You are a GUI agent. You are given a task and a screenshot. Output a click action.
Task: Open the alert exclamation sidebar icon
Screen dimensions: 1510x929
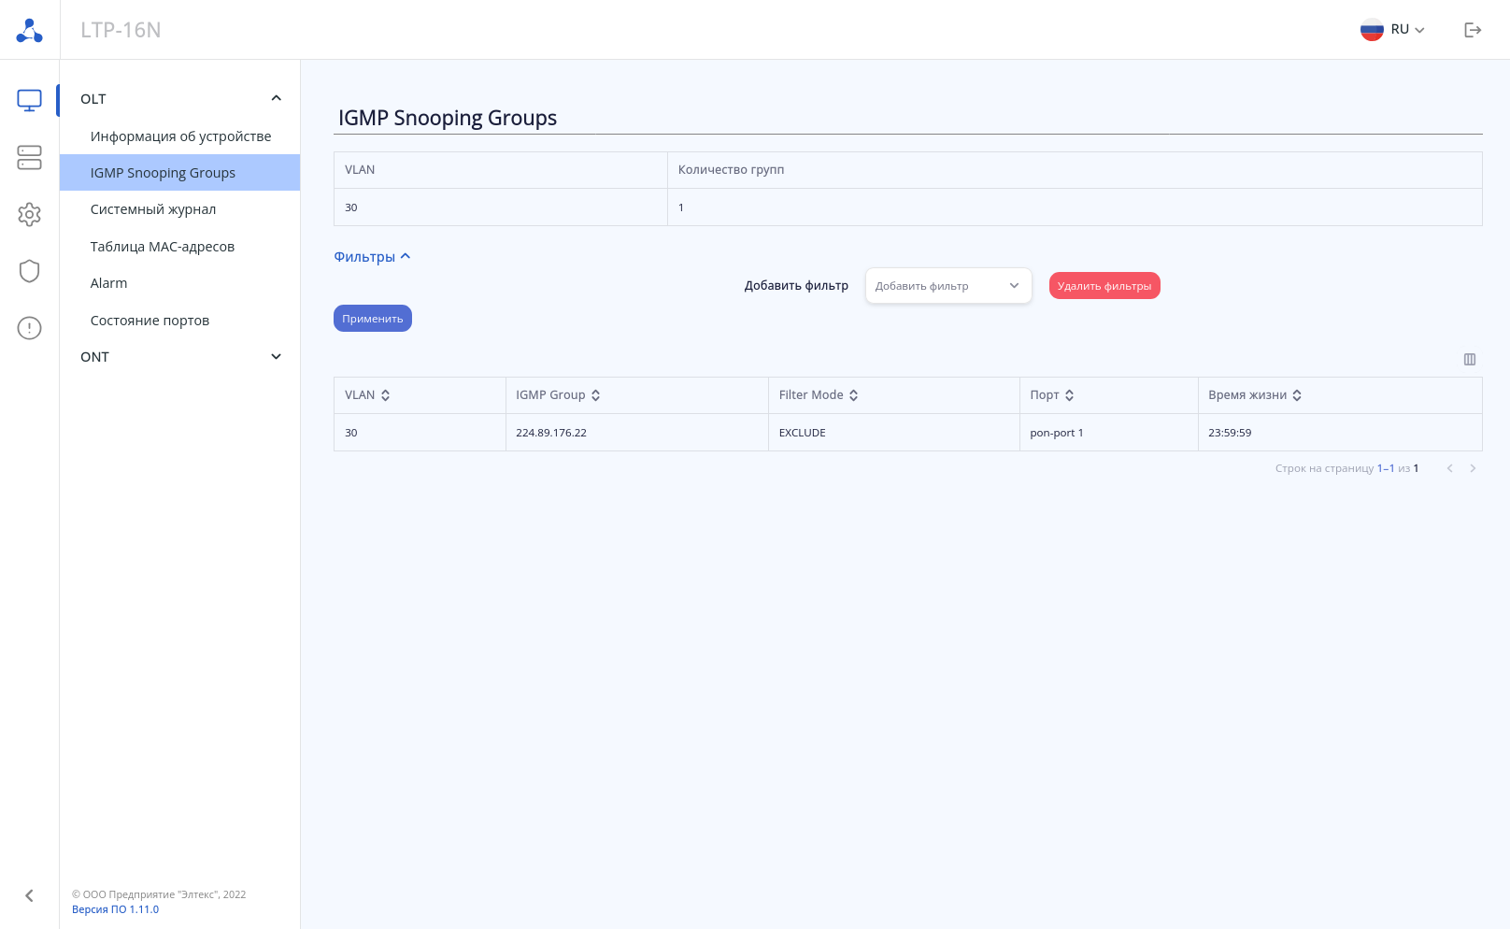tap(29, 328)
